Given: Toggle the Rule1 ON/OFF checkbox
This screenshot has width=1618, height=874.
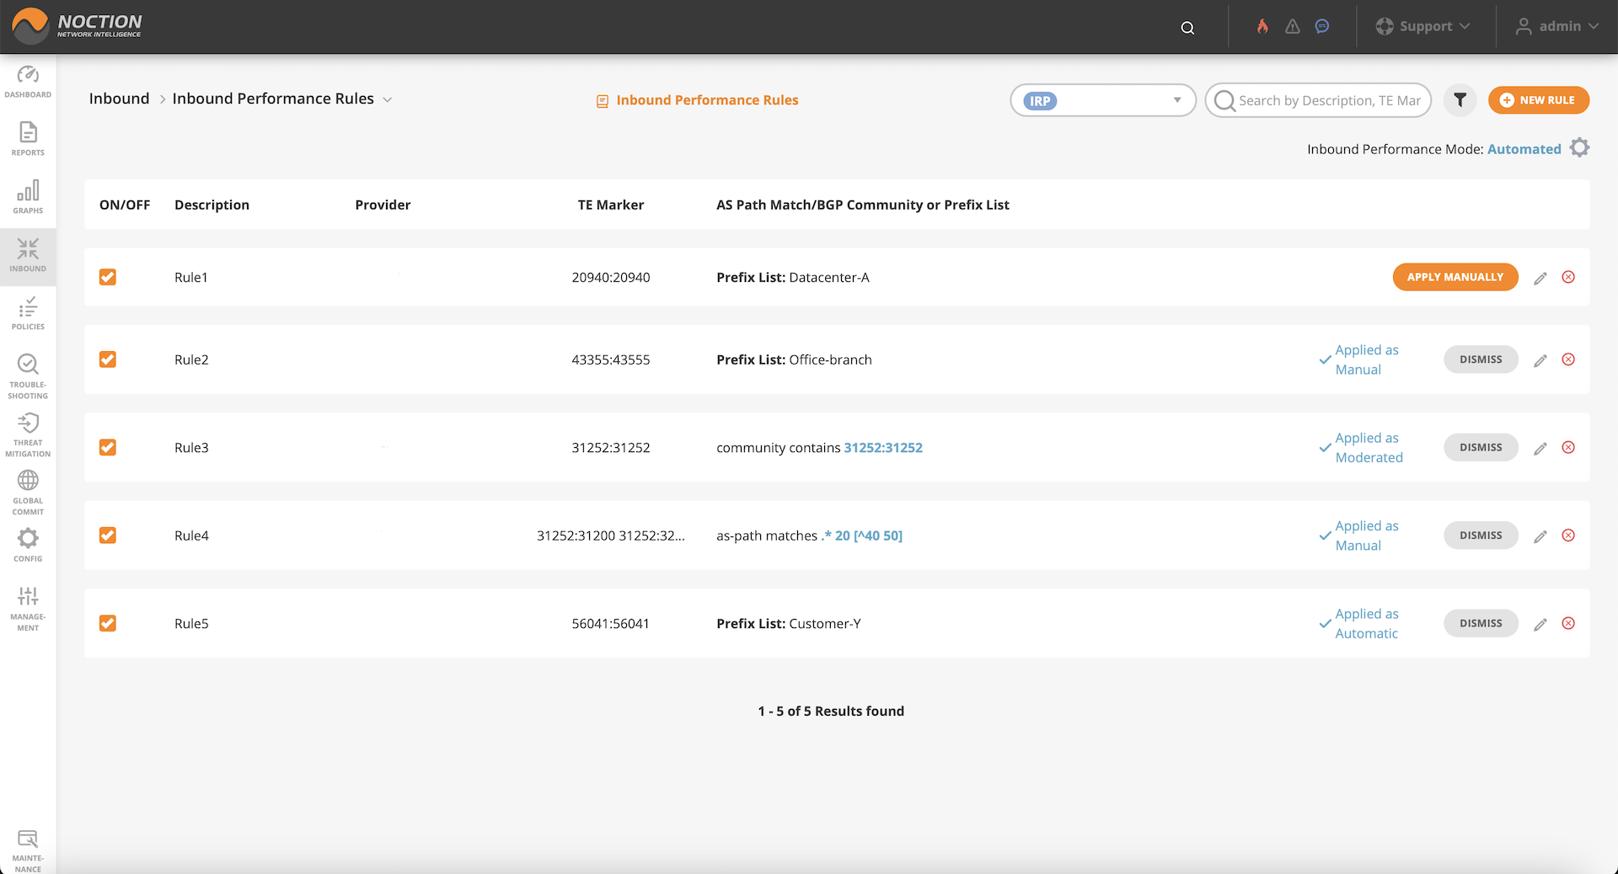Looking at the screenshot, I should [x=108, y=277].
